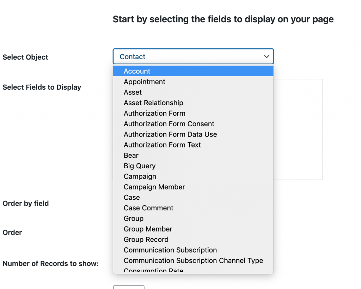This screenshot has width=361, height=289.
Task: Choose the Group object option
Action: tap(193, 218)
